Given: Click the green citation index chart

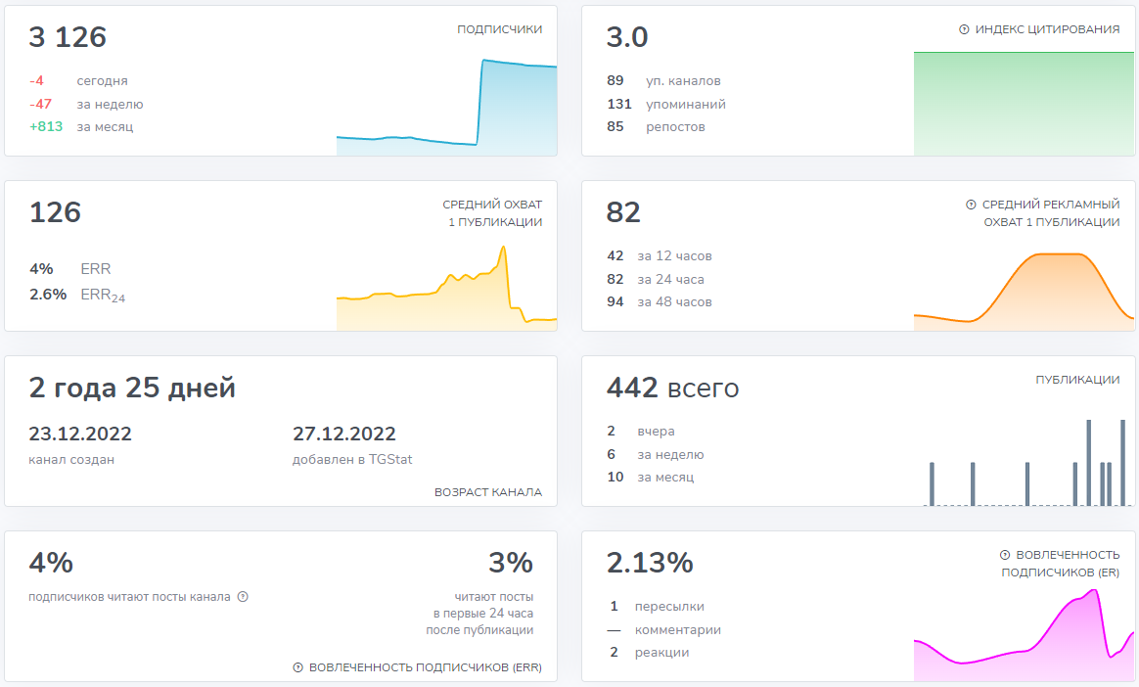Looking at the screenshot, I should (1023, 103).
